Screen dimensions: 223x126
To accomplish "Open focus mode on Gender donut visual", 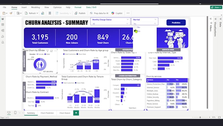I will click(51, 51).
